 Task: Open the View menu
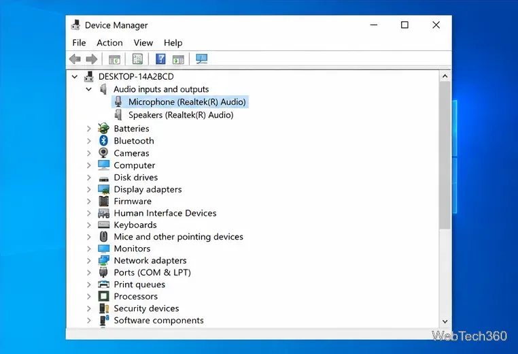(143, 43)
